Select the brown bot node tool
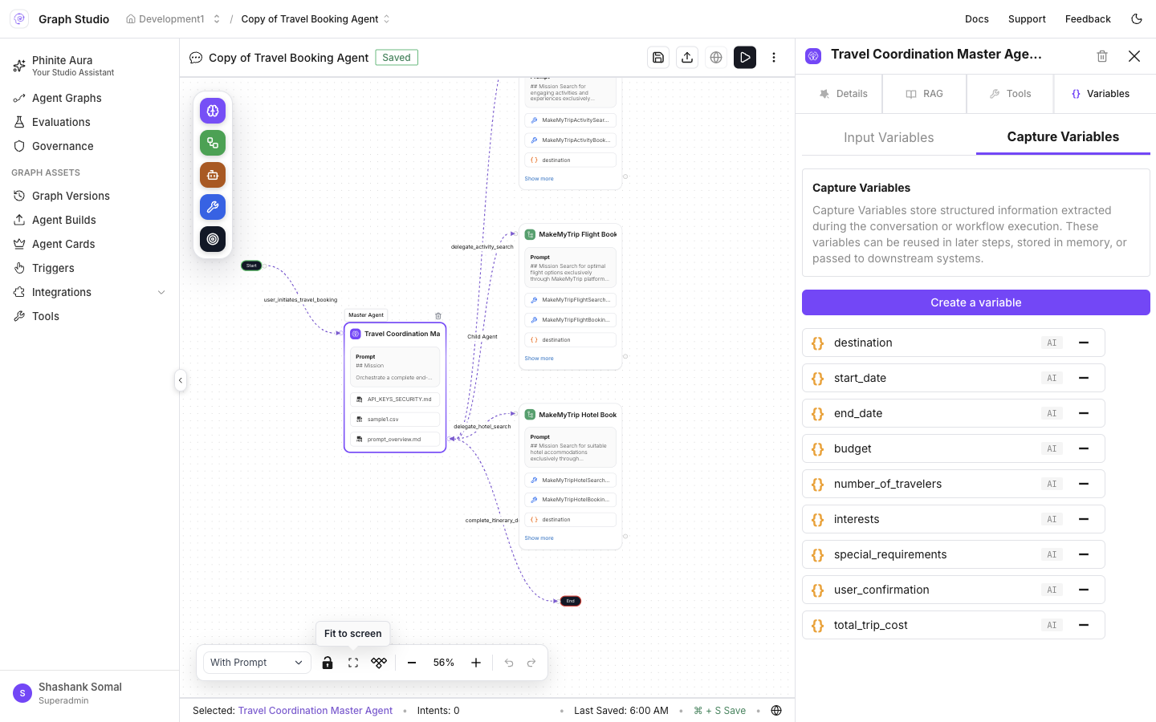 tap(213, 175)
